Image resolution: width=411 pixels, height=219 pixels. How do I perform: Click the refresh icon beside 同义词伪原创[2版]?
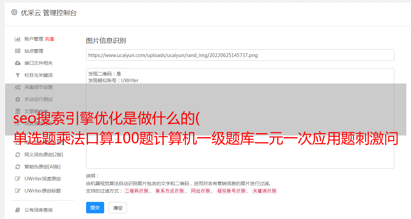tap(18, 155)
